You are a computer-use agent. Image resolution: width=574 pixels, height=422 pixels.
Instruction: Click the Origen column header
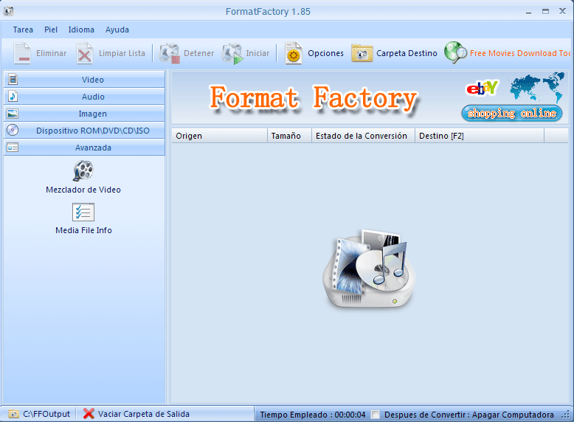point(220,136)
